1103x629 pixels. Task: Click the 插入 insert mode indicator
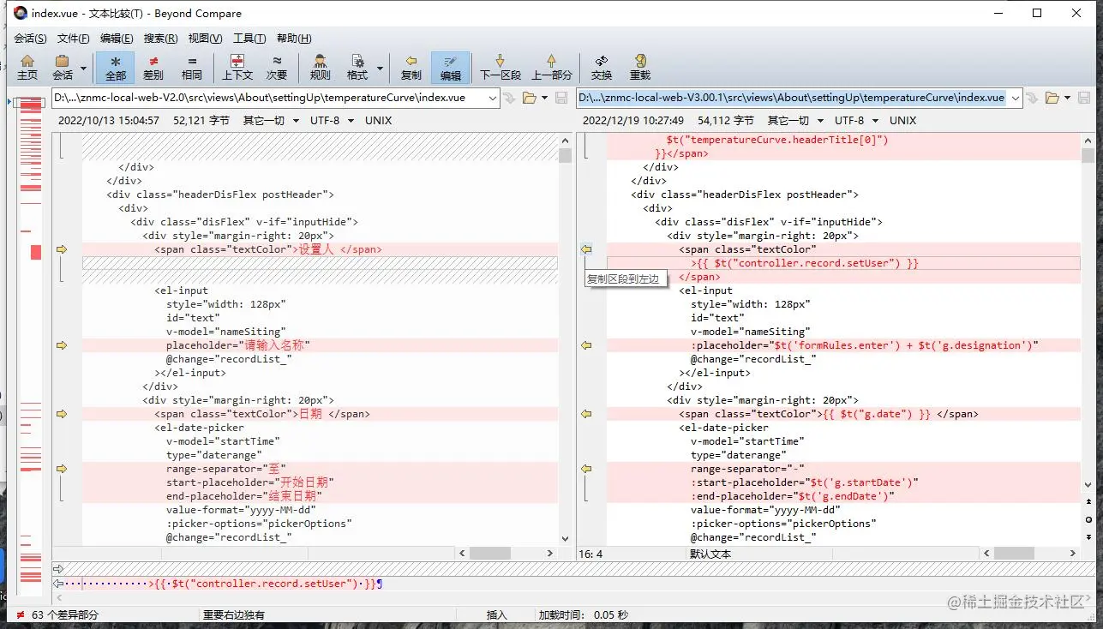497,615
